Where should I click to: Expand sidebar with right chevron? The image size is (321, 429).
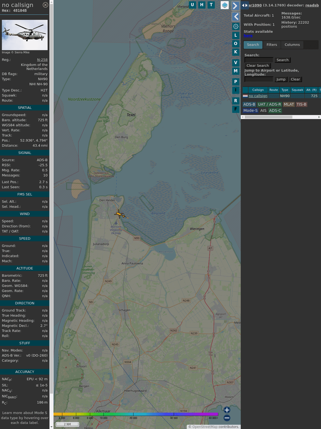click(x=235, y=6)
